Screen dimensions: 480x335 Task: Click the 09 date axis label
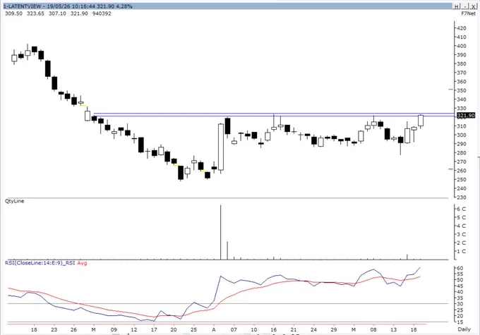(114, 329)
